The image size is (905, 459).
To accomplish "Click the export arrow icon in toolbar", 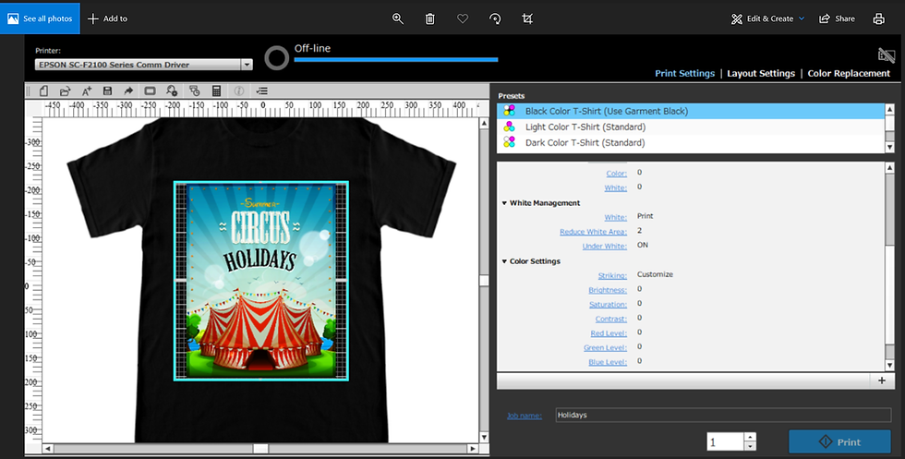I will (x=128, y=91).
